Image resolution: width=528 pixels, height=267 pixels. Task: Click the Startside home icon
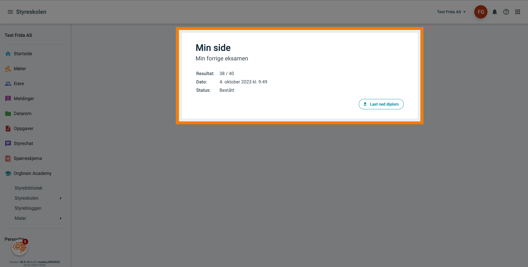[x=8, y=54]
